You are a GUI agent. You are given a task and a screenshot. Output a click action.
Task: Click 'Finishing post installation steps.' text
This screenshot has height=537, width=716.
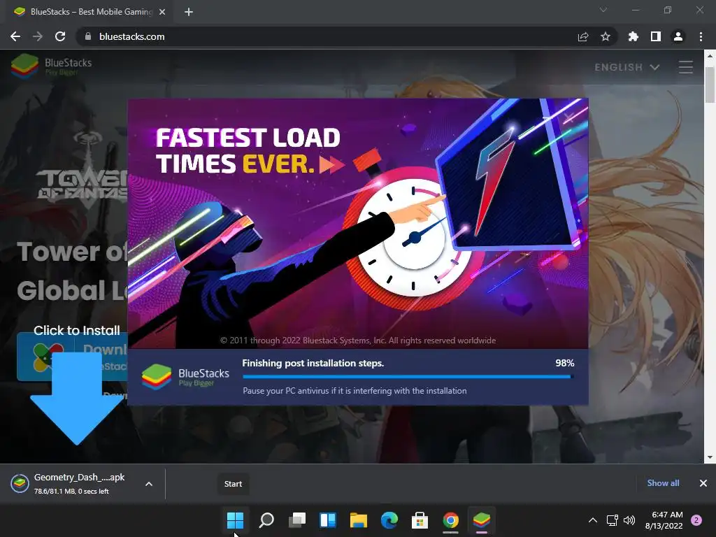tap(313, 363)
